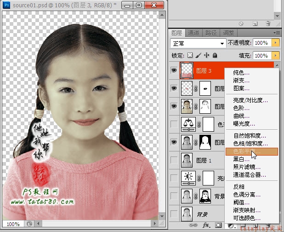The image size is (284, 232).
Task: Select the 图层 tab
Action: [x=176, y=33]
